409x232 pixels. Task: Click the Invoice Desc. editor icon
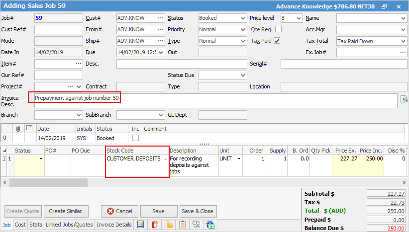click(404, 98)
